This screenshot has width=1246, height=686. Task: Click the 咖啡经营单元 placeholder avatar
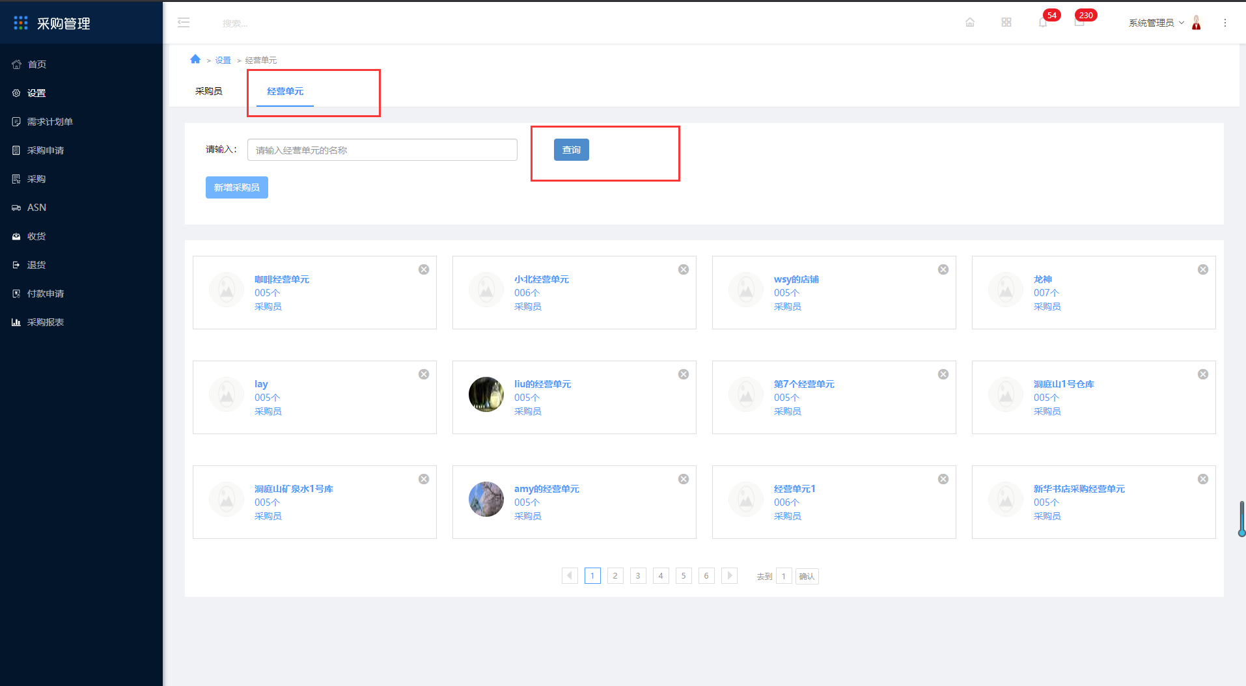click(x=227, y=290)
